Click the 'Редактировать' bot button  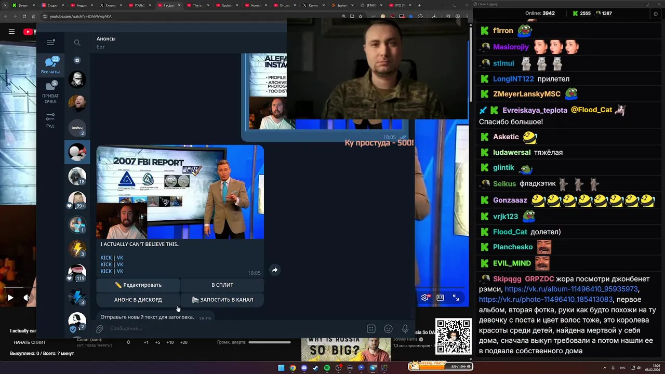(x=138, y=285)
